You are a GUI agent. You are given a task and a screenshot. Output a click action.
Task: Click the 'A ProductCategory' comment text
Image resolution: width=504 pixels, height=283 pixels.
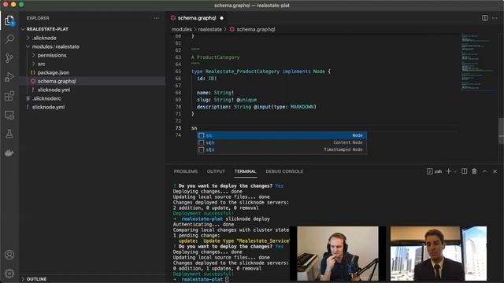(x=215, y=57)
